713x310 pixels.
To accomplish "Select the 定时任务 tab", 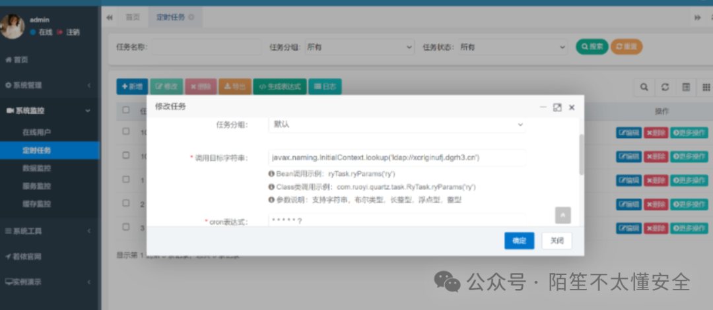I will point(176,17).
